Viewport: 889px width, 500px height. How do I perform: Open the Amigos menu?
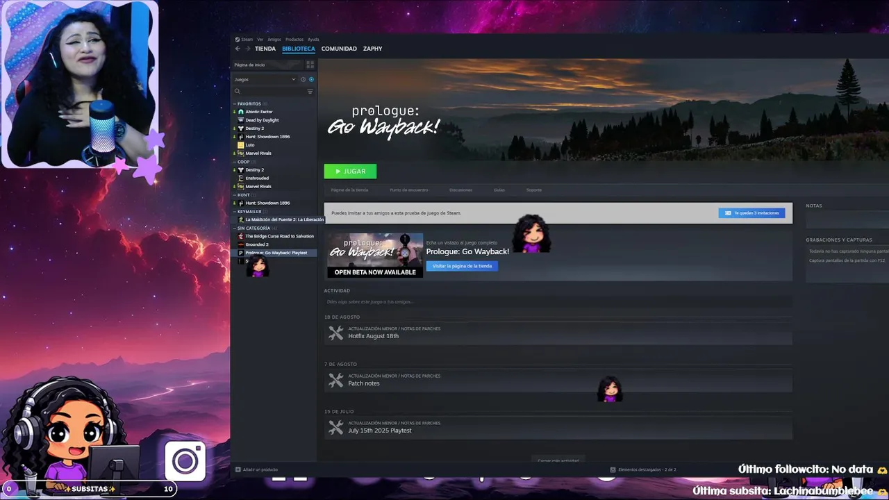click(x=274, y=40)
